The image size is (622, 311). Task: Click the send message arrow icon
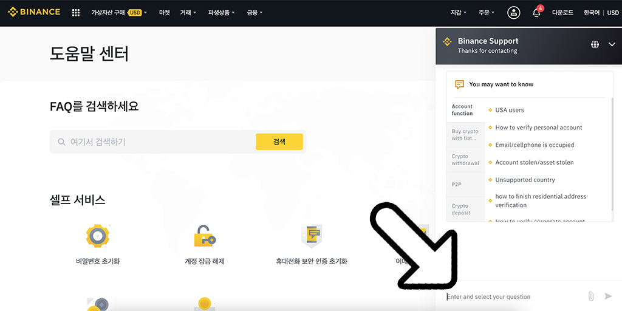click(x=608, y=296)
